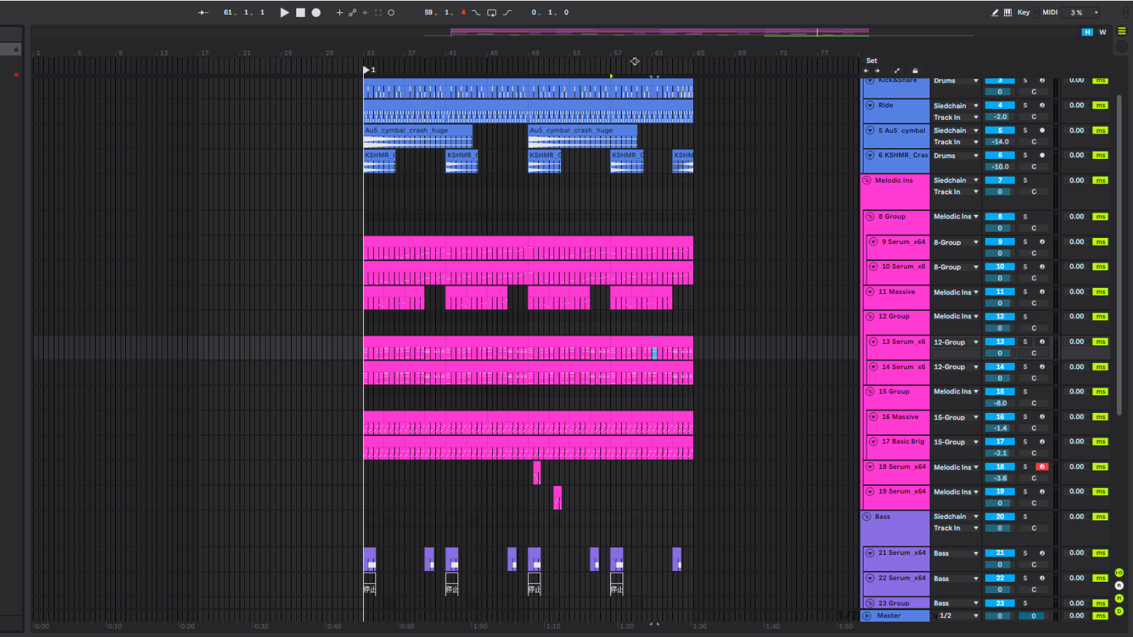Adjust the track 15 Group volume slider
Viewport: 1133px width, 637px height.
pyautogui.click(x=1000, y=403)
